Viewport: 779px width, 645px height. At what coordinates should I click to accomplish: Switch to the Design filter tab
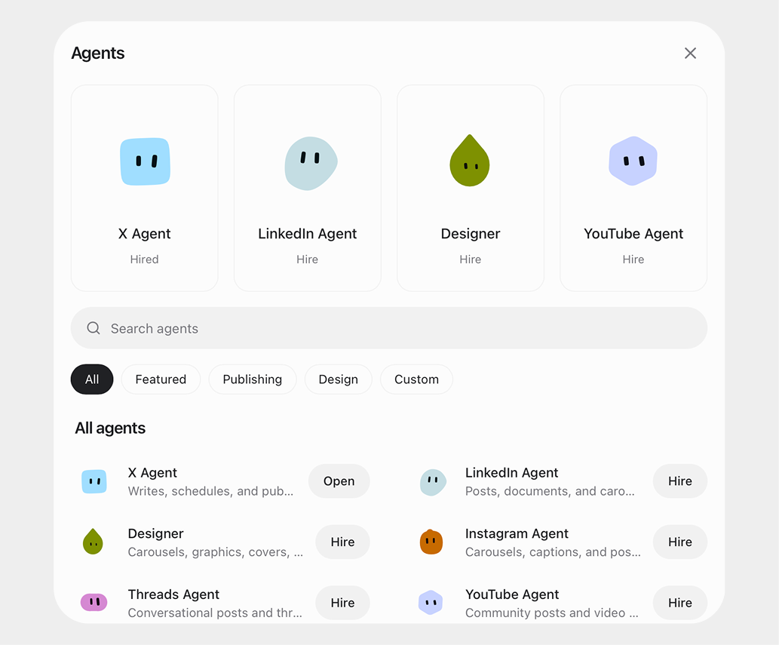(339, 379)
